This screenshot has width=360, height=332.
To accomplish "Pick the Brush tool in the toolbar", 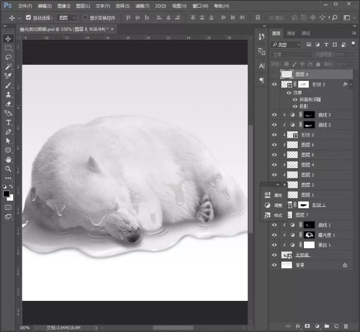I will point(8,85).
